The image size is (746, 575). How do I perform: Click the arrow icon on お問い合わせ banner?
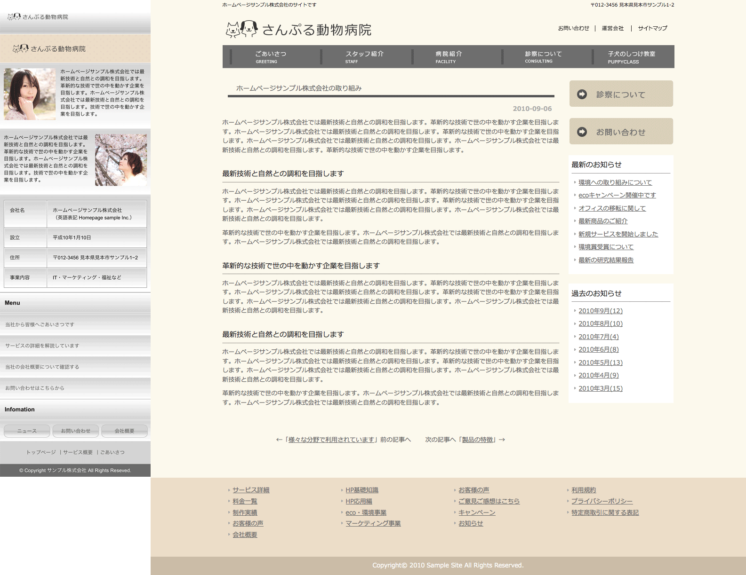click(x=582, y=132)
